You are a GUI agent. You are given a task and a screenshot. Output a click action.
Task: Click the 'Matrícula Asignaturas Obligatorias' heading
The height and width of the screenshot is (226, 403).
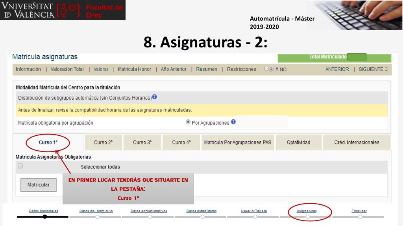pos(53,157)
